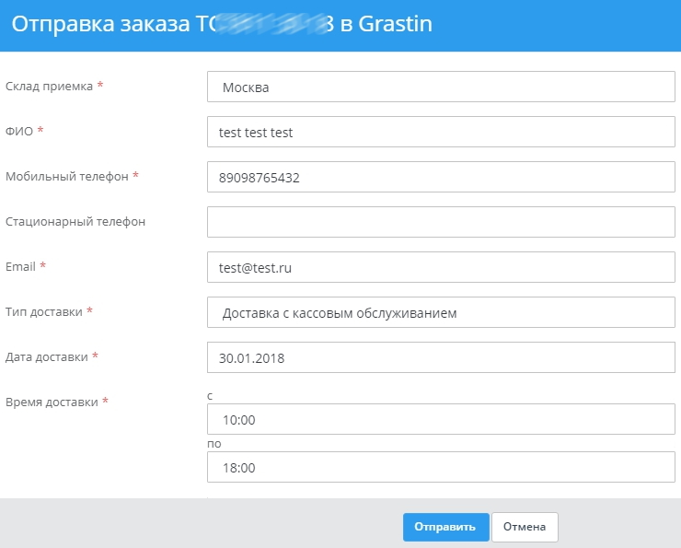Open the start time dropdown showing 10:00

[441, 419]
